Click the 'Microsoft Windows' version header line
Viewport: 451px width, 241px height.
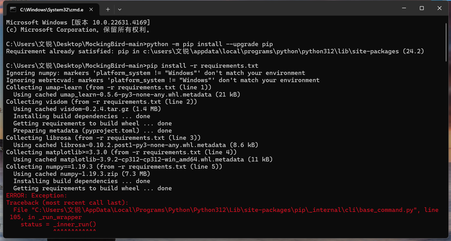coord(78,23)
